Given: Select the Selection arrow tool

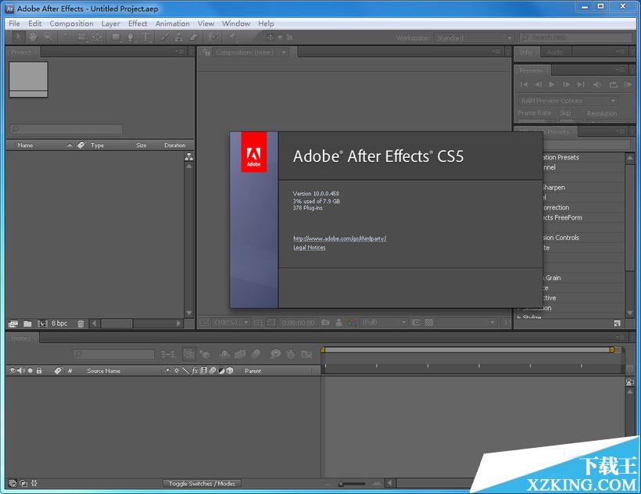Looking at the screenshot, I should 18,38.
